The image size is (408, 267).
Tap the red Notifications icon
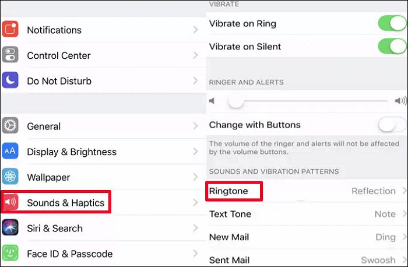[x=10, y=30]
